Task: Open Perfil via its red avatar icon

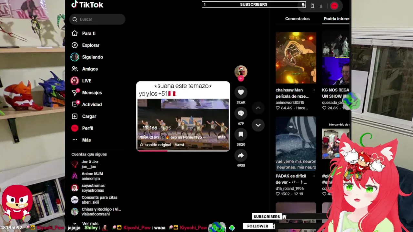Action: [x=75, y=128]
